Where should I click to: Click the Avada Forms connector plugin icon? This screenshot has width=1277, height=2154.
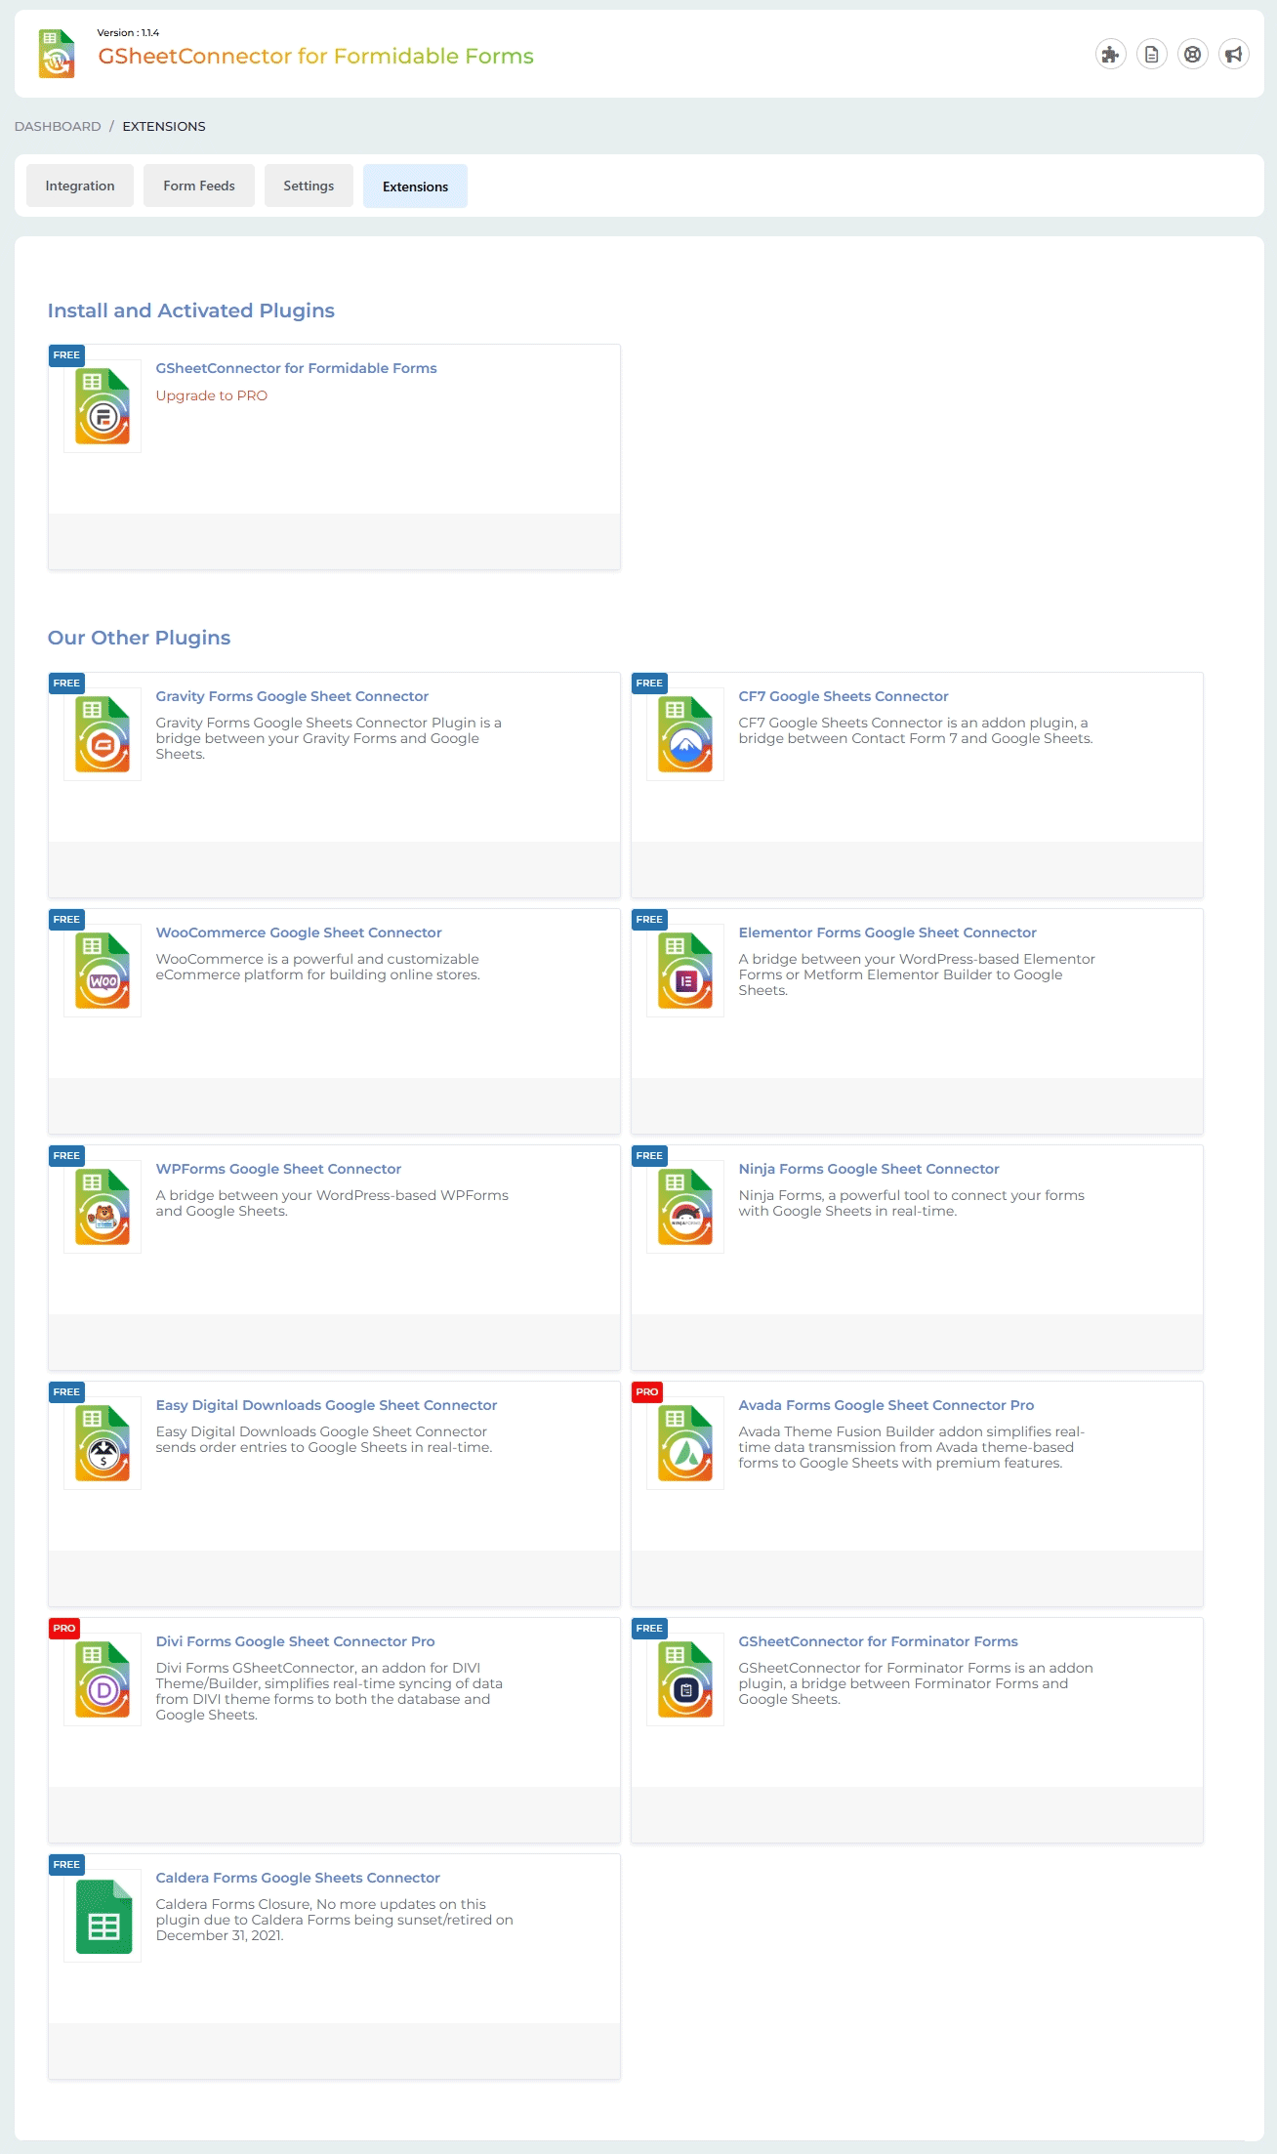pos(685,1443)
